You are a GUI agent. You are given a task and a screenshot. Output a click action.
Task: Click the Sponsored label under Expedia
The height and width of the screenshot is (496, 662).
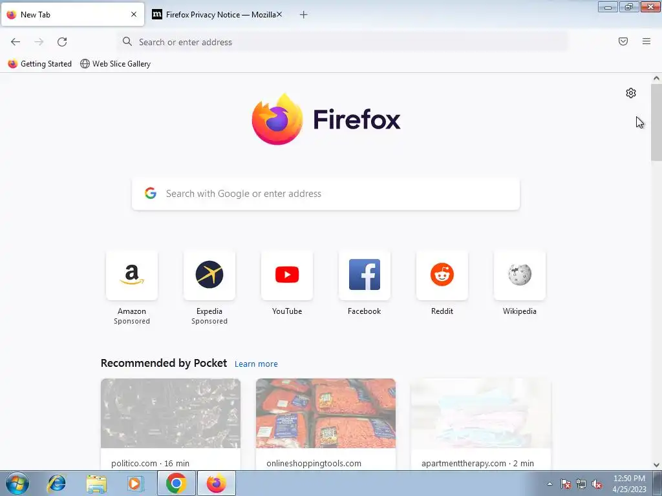209,321
